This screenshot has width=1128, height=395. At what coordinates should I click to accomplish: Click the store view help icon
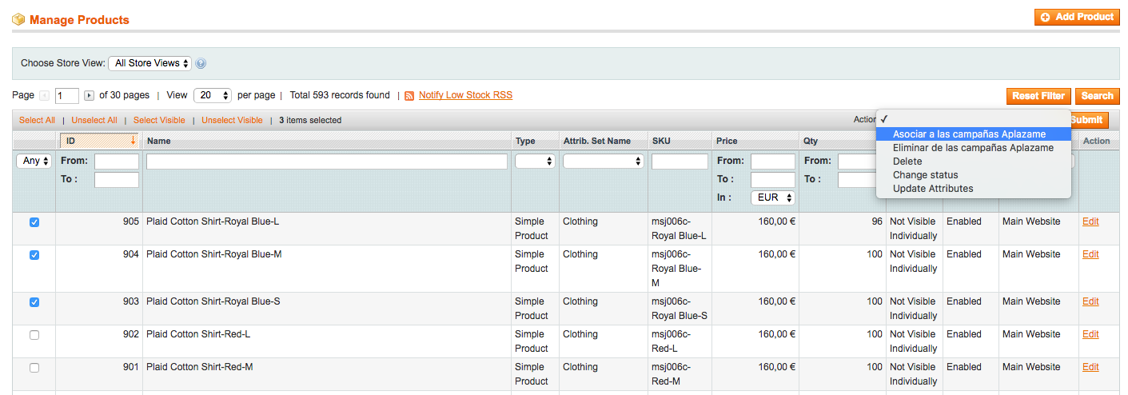click(x=201, y=63)
